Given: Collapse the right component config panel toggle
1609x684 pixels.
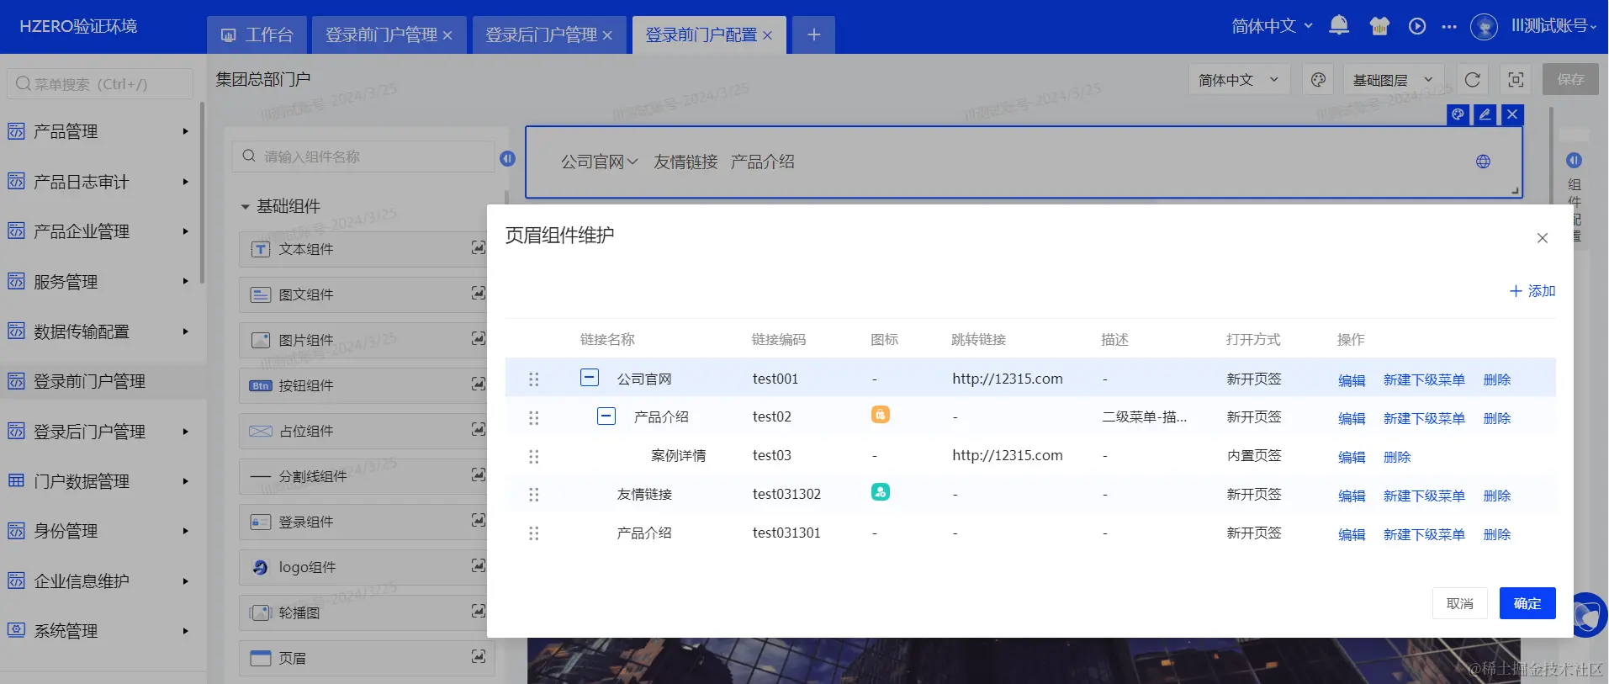Looking at the screenshot, I should 1574,160.
